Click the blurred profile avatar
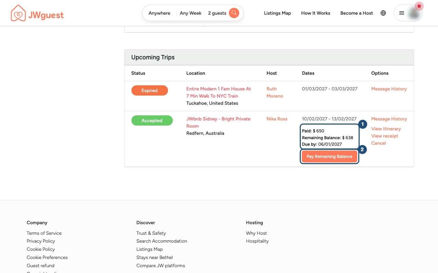 coord(414,13)
